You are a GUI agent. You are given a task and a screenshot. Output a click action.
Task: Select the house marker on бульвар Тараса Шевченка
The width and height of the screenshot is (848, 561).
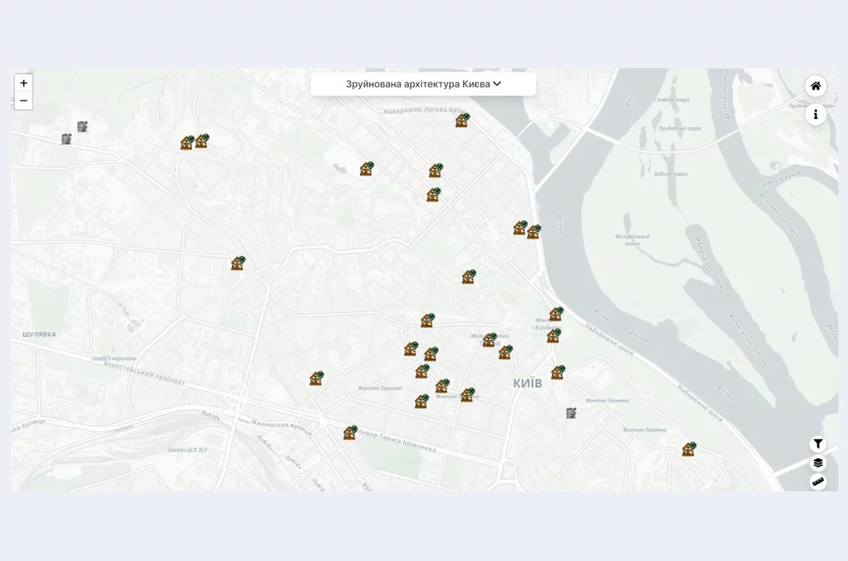[350, 433]
